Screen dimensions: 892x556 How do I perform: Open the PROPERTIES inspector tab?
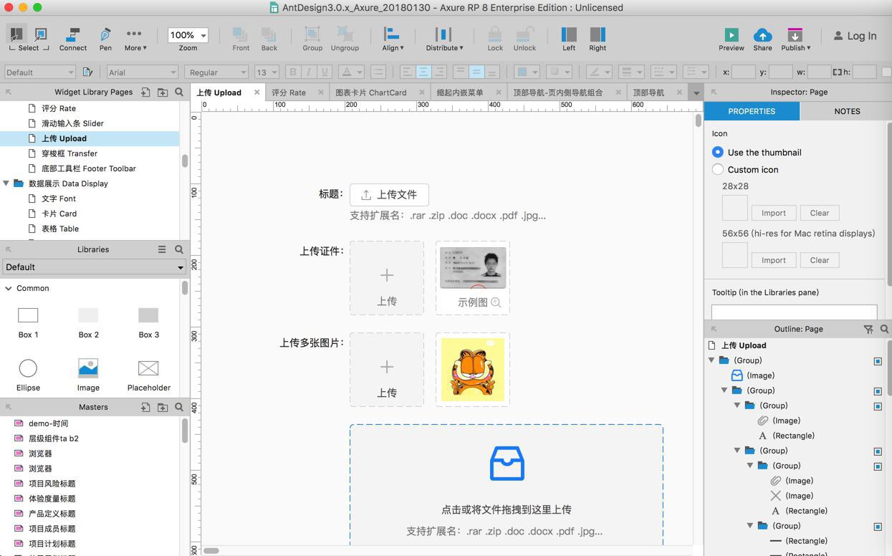752,111
